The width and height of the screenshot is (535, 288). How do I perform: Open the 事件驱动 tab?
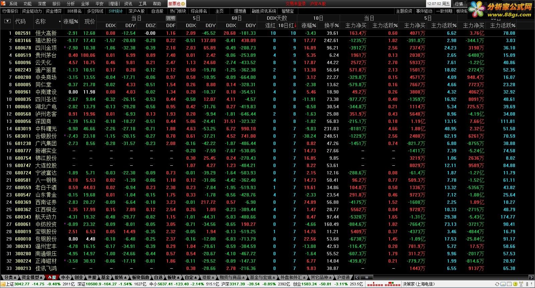coord(424,11)
